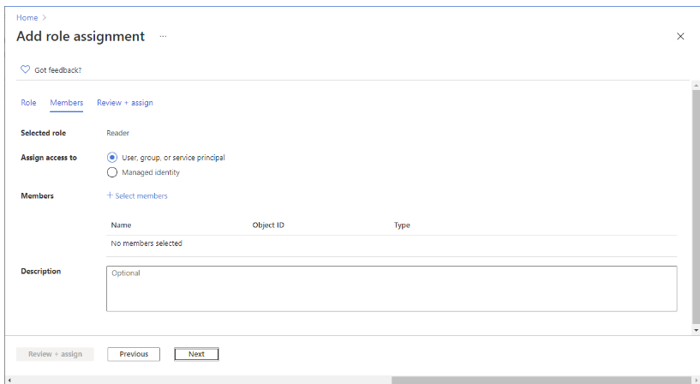Screen dimensions: 700x384
Task: Click the vertical scrollbar down arrow
Action: point(696,330)
